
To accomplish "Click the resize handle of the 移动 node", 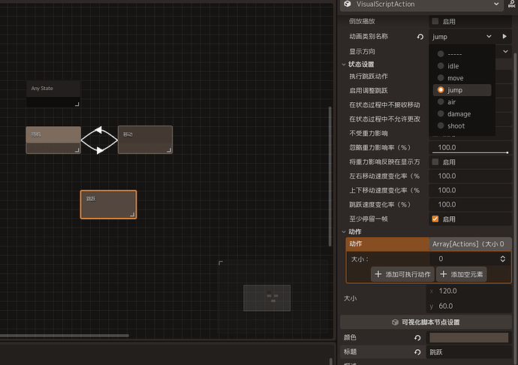I will [x=169, y=150].
